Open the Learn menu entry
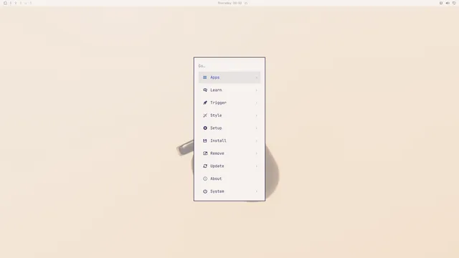459x258 pixels. coord(229,90)
